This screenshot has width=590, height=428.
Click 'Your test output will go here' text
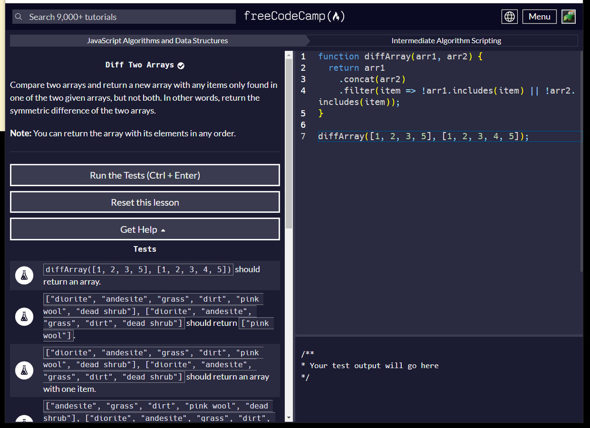pyautogui.click(x=374, y=366)
